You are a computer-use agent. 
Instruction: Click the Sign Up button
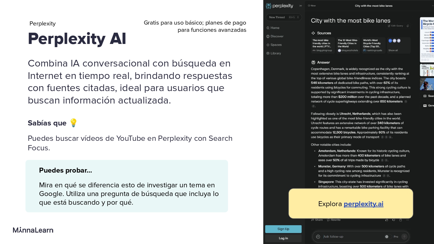(x=283, y=229)
